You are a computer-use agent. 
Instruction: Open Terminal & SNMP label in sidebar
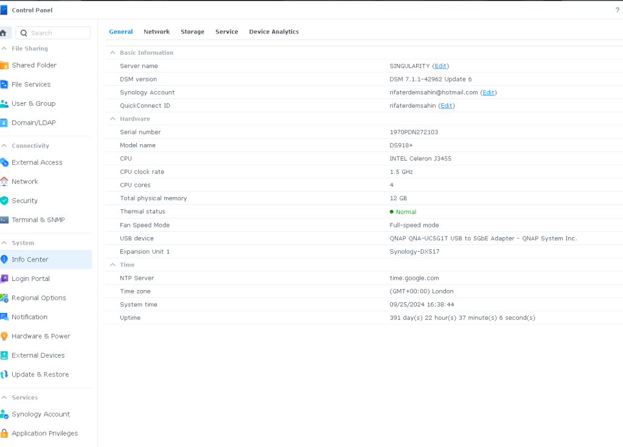[x=38, y=220]
